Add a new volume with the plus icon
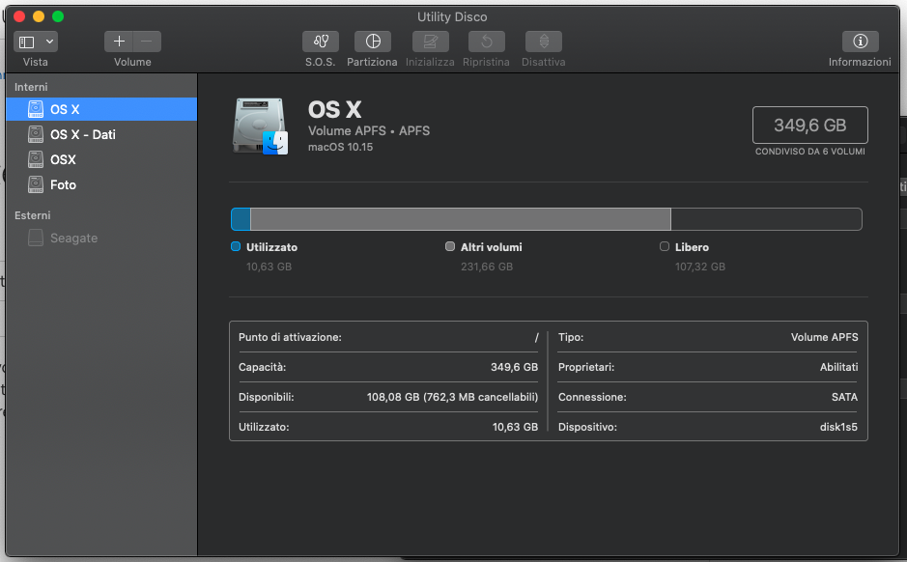The image size is (907, 562). 118,42
